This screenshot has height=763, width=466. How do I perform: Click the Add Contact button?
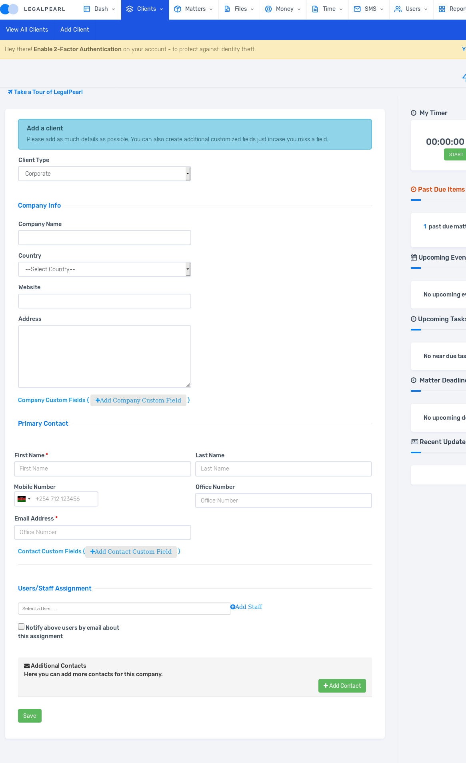(x=342, y=686)
